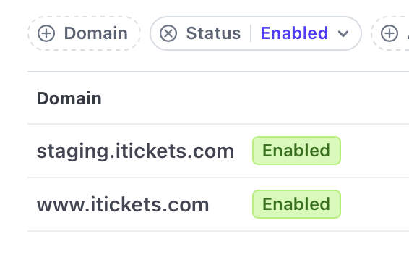This screenshot has width=409, height=265.
Task: Click Enabled badge for staging.itickets.com
Action: (296, 151)
